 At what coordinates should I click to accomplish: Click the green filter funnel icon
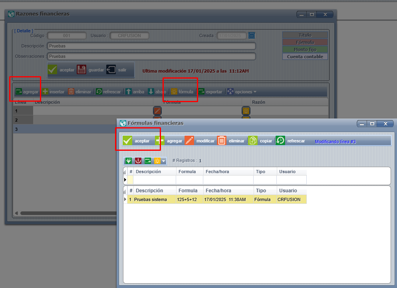coord(128,161)
